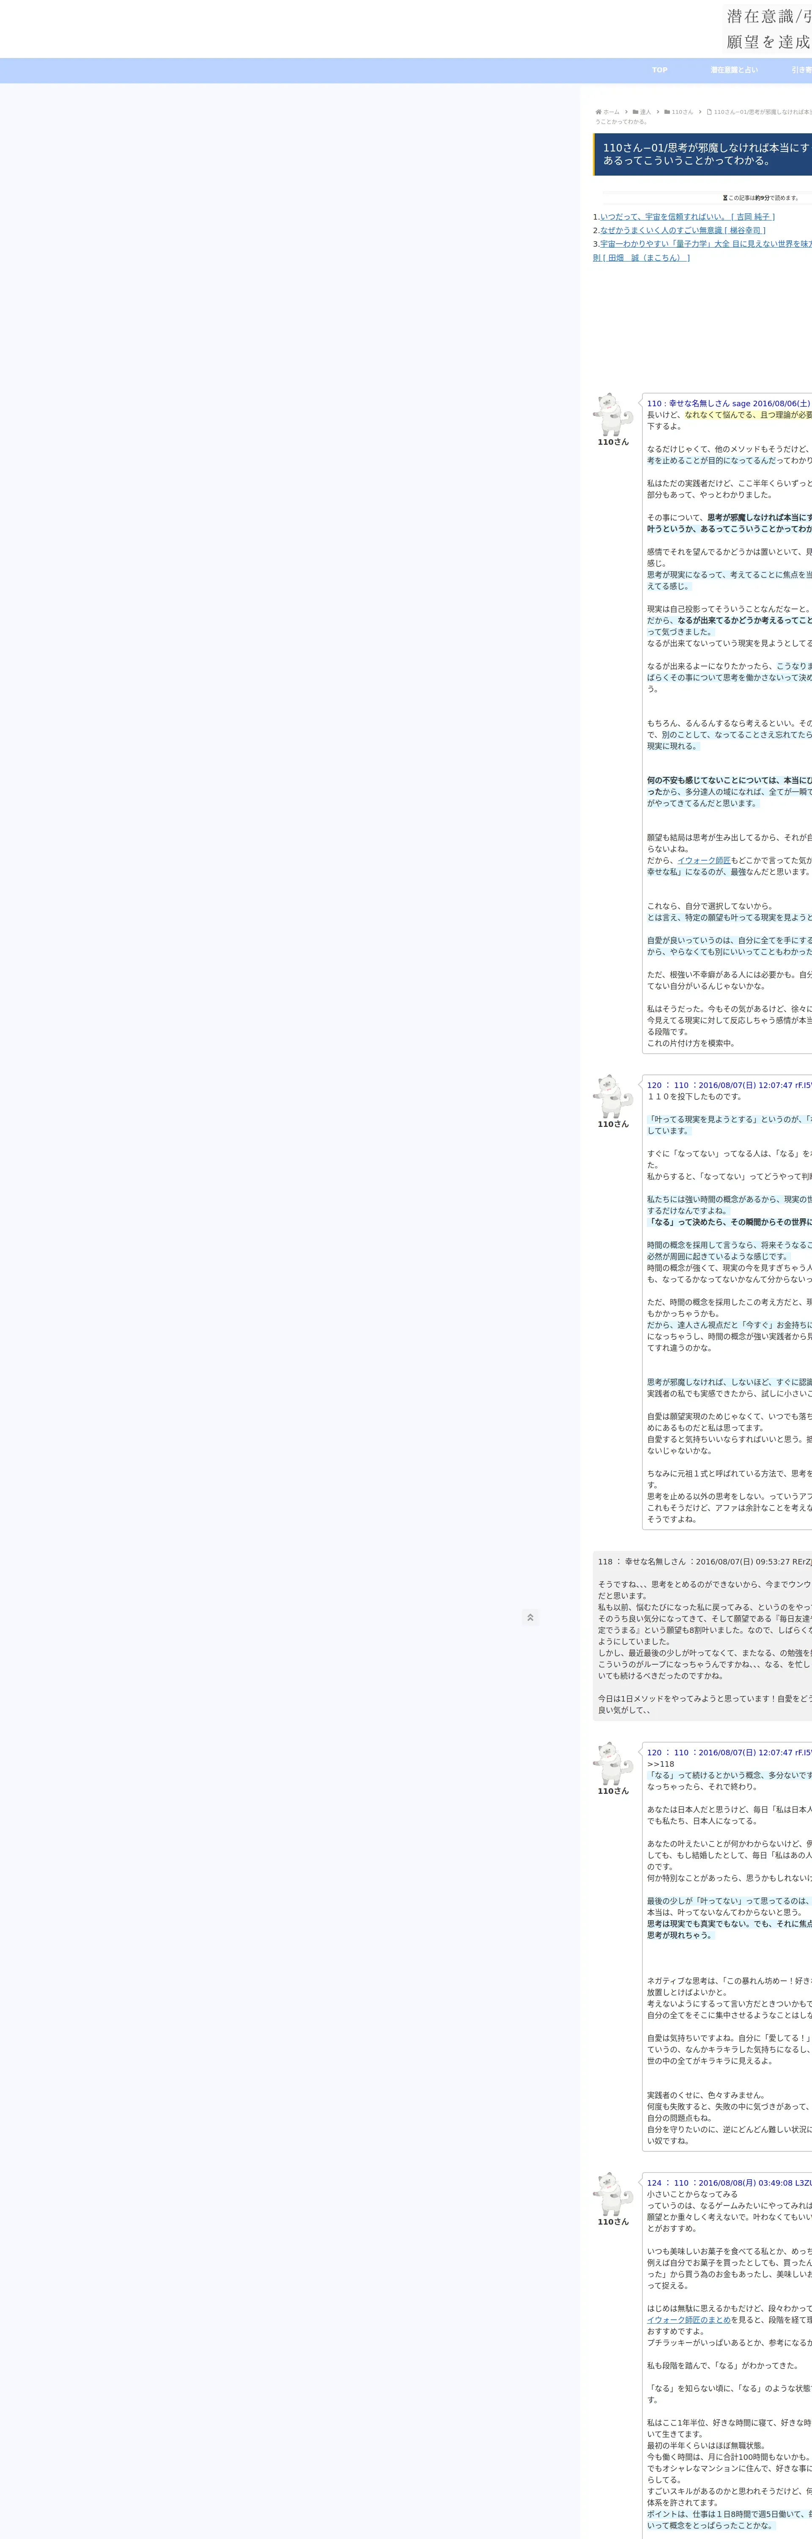Click cat avatar beside the >>118 reply
812x2539 pixels.
click(x=613, y=1763)
